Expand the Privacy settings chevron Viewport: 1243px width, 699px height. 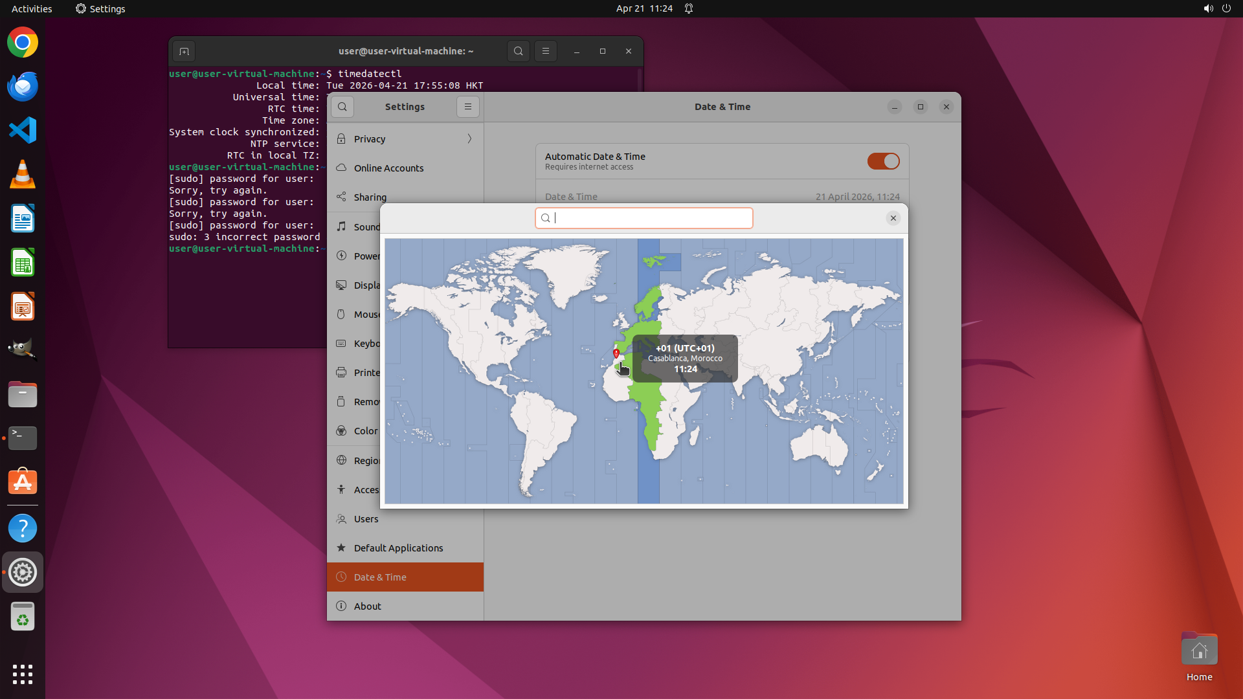tap(469, 139)
